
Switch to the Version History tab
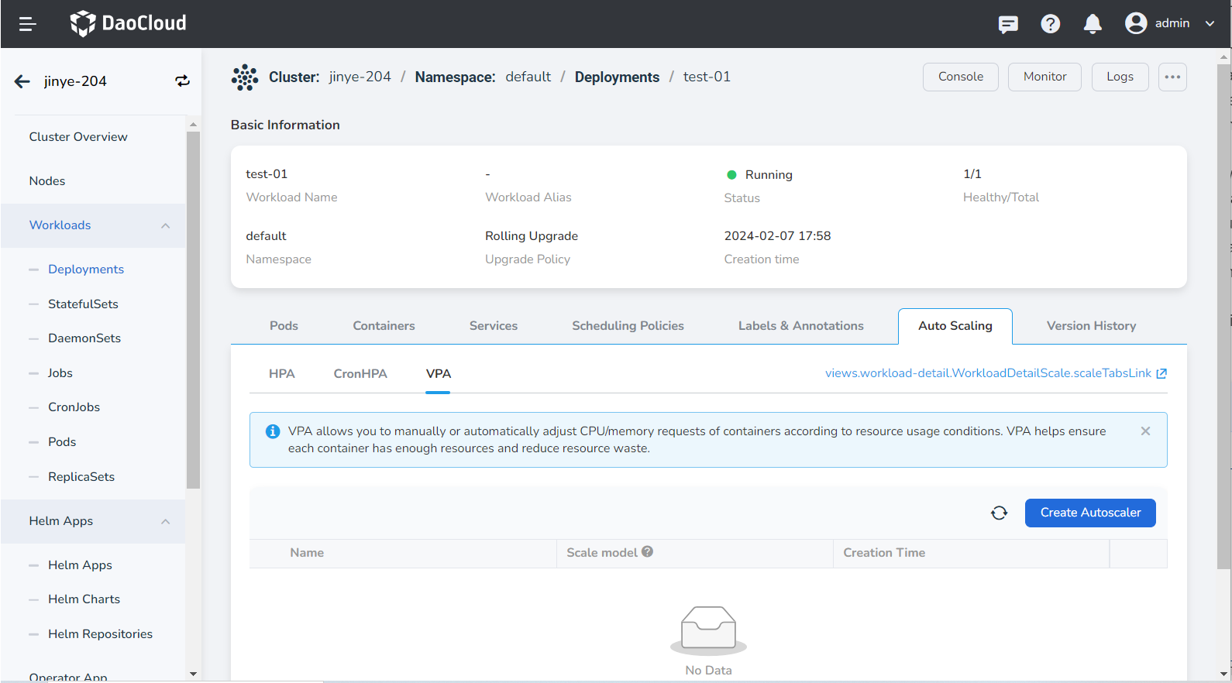click(x=1091, y=326)
